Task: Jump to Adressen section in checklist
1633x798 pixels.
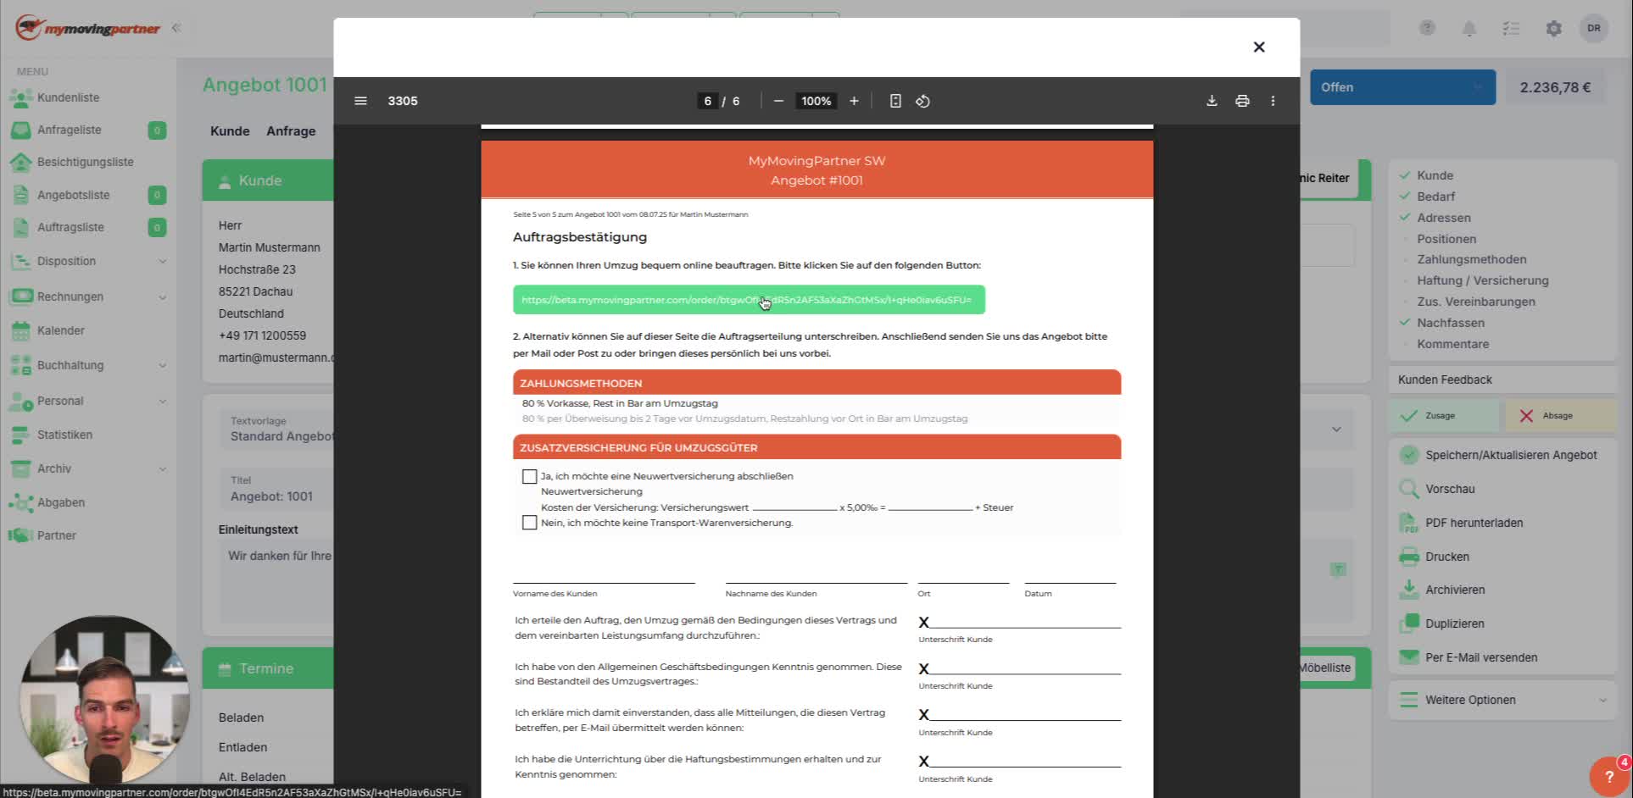Action: (x=1444, y=218)
